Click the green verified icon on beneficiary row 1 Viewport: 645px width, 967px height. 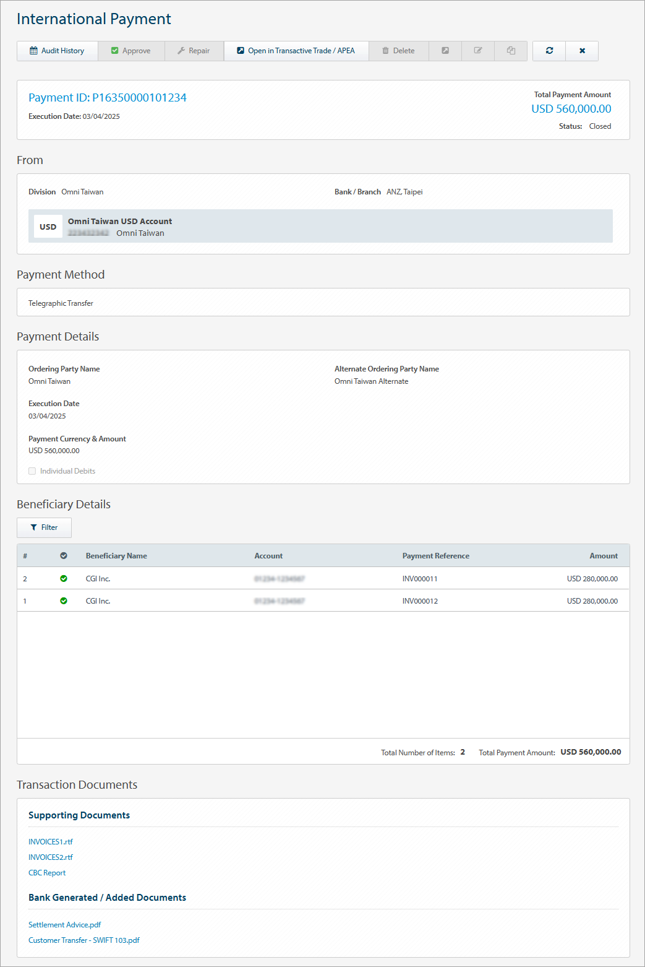tap(64, 601)
